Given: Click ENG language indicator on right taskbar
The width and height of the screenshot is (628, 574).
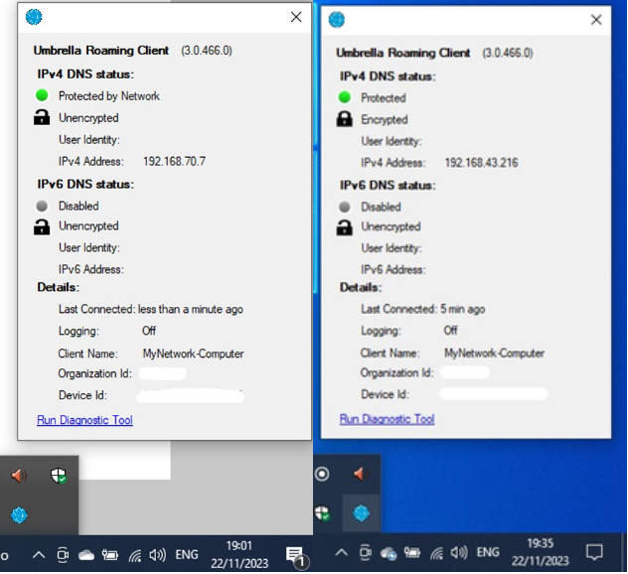Looking at the screenshot, I should point(488,553).
